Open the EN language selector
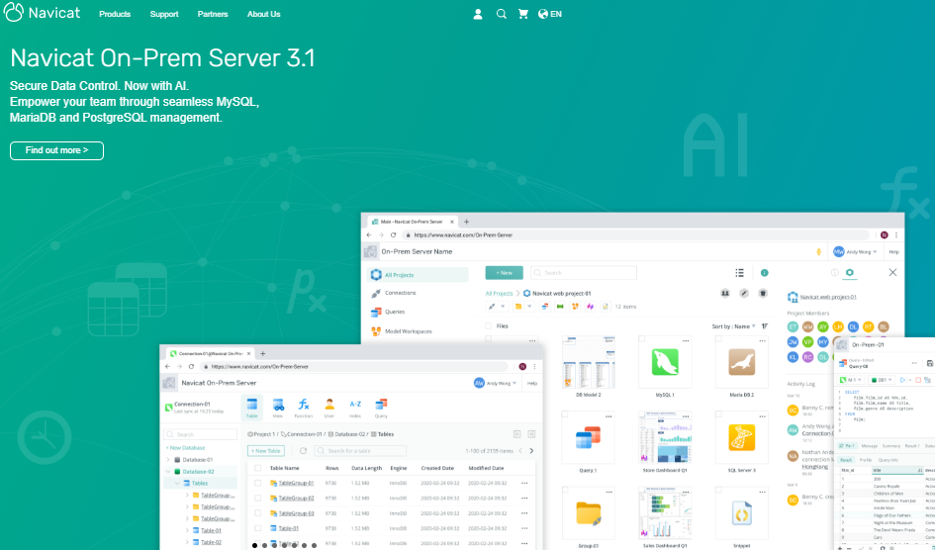935x550 pixels. pos(550,14)
